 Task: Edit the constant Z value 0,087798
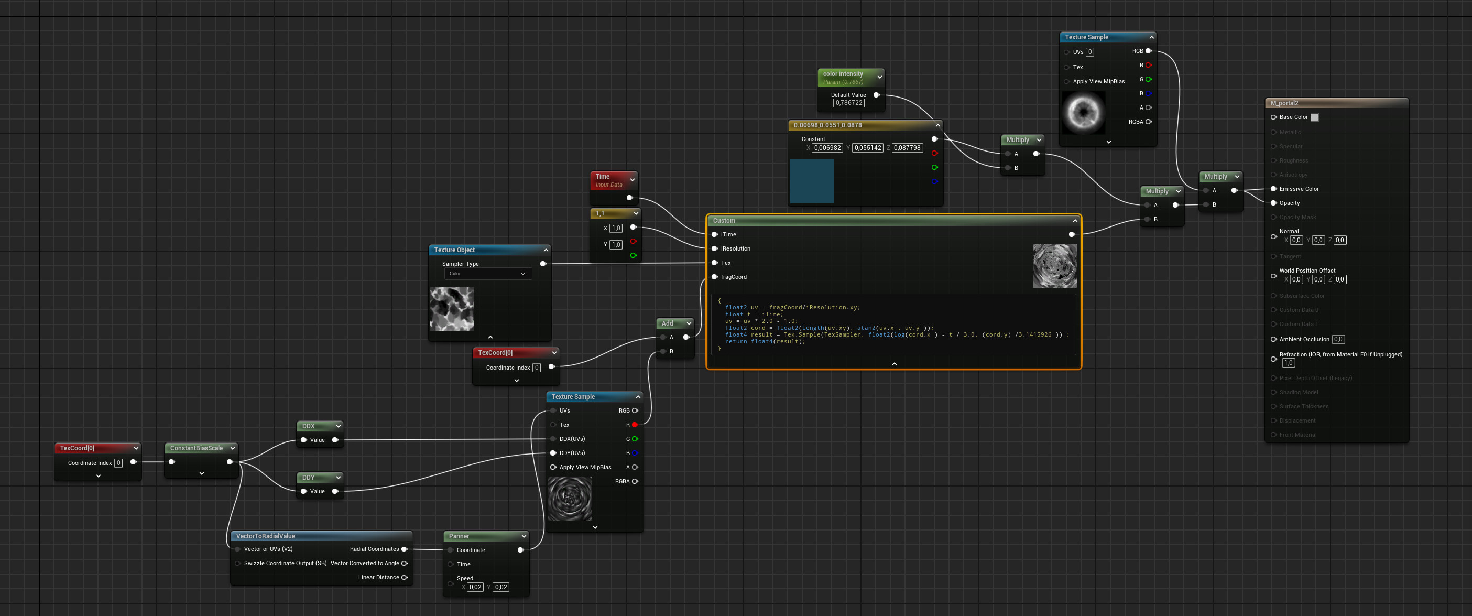907,147
